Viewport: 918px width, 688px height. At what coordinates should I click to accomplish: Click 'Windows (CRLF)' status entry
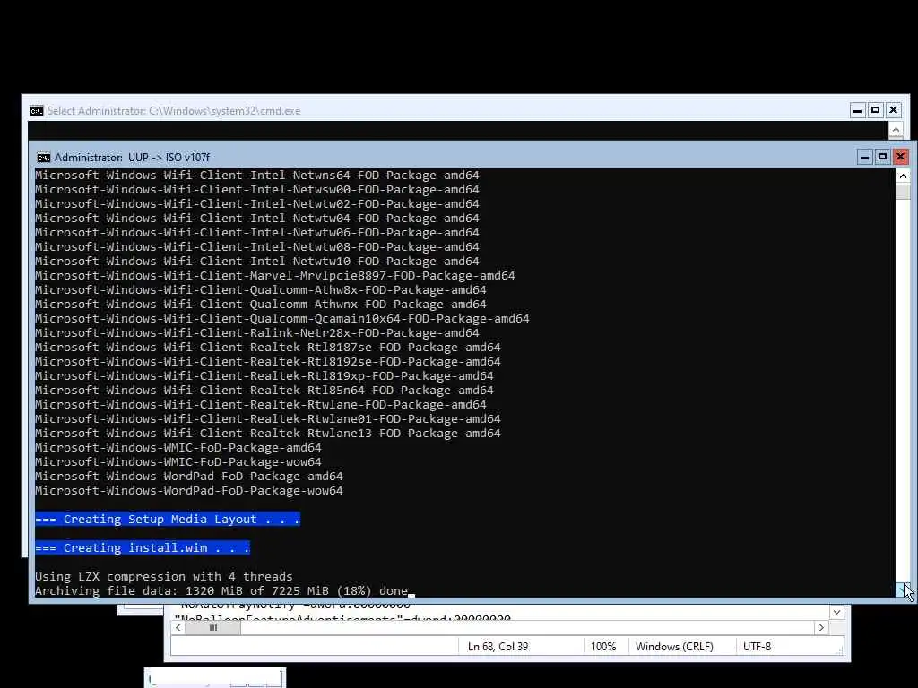click(x=674, y=647)
